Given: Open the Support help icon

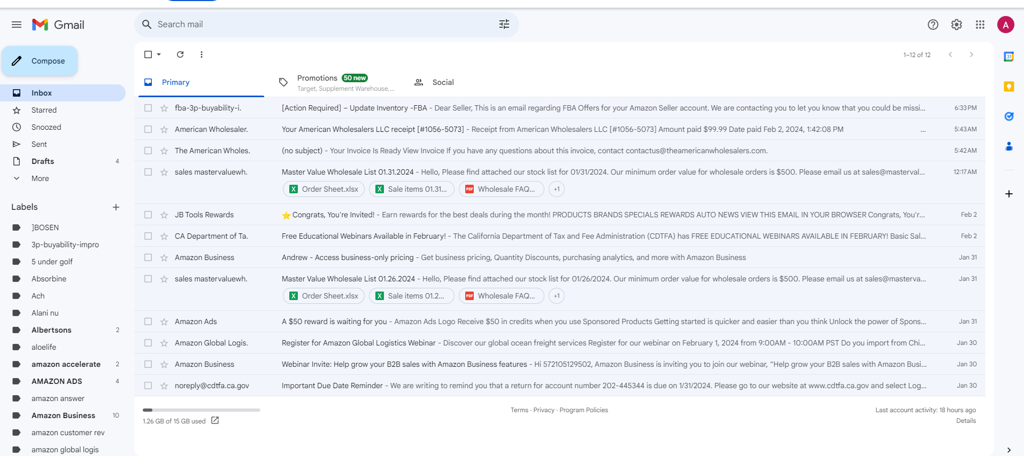Looking at the screenshot, I should [933, 25].
